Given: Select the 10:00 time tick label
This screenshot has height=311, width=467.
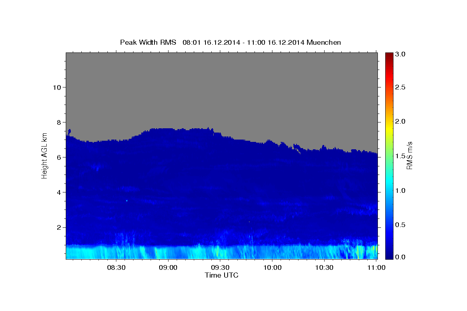Looking at the screenshot, I should pos(272,267).
